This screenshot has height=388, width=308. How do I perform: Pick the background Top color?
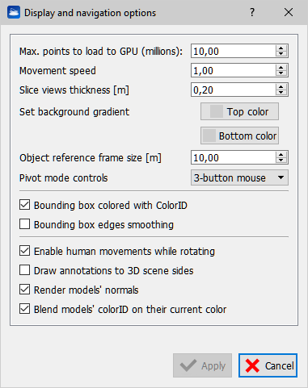(239, 111)
